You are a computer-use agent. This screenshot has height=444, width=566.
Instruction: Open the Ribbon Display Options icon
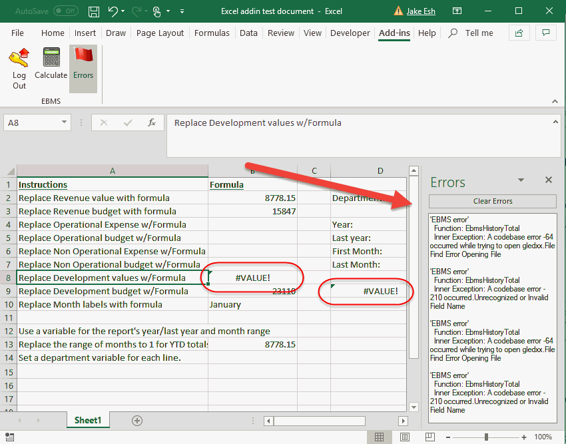[x=457, y=11]
